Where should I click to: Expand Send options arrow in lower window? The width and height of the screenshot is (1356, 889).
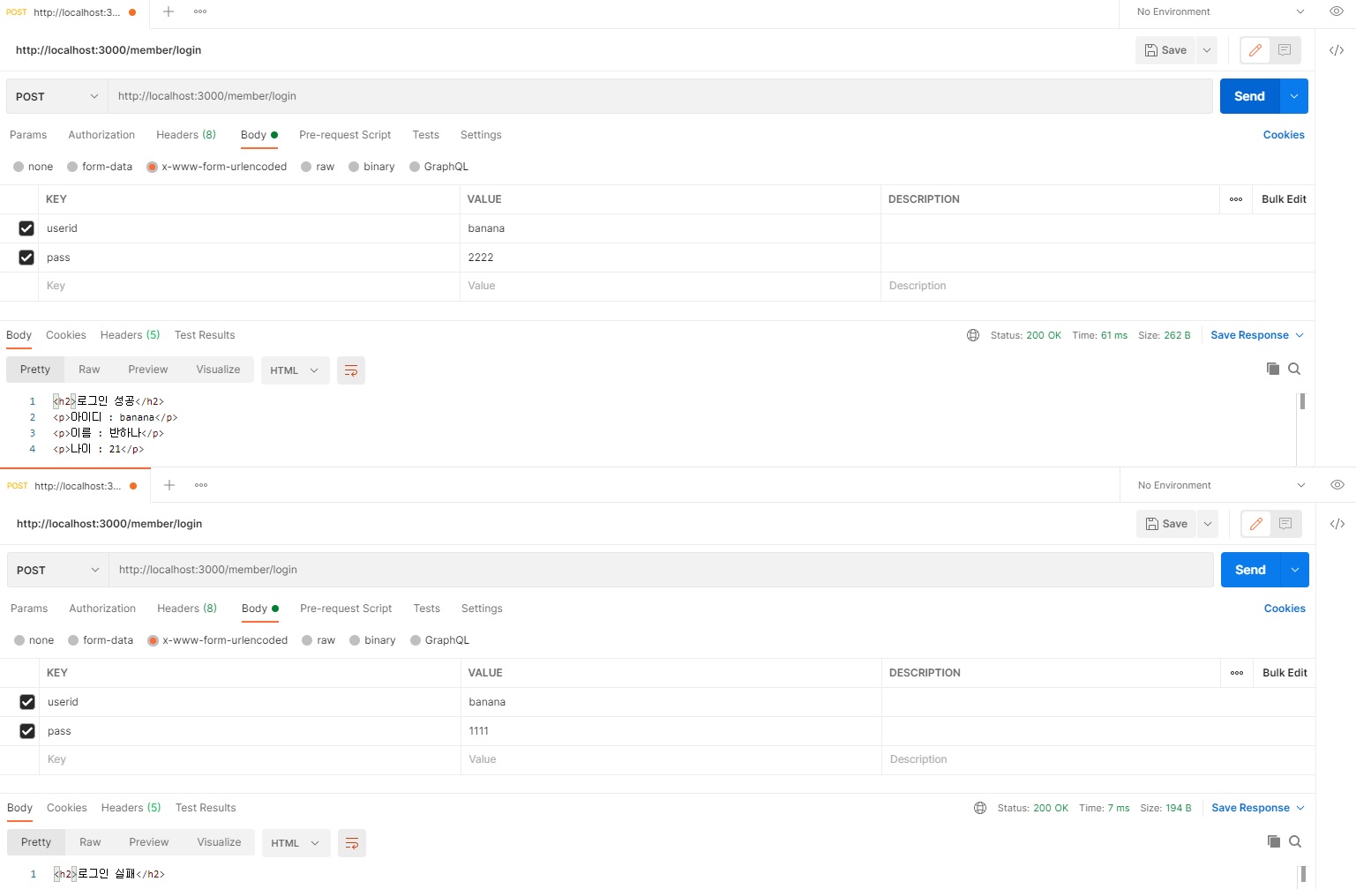point(1294,570)
